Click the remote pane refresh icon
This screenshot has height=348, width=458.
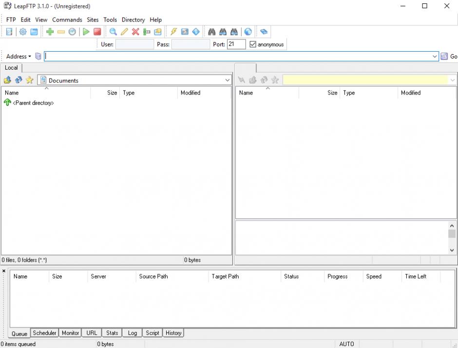point(264,80)
